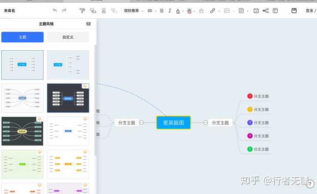Save the mind map
This screenshot has width=317, height=194.
point(294,11)
